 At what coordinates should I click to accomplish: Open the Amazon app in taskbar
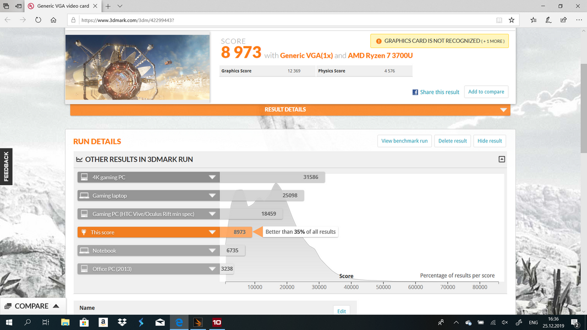click(x=103, y=322)
